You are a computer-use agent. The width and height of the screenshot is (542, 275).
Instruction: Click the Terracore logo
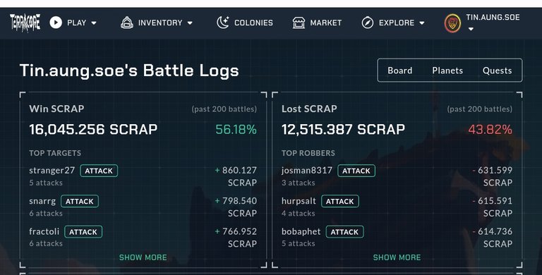coord(25,23)
